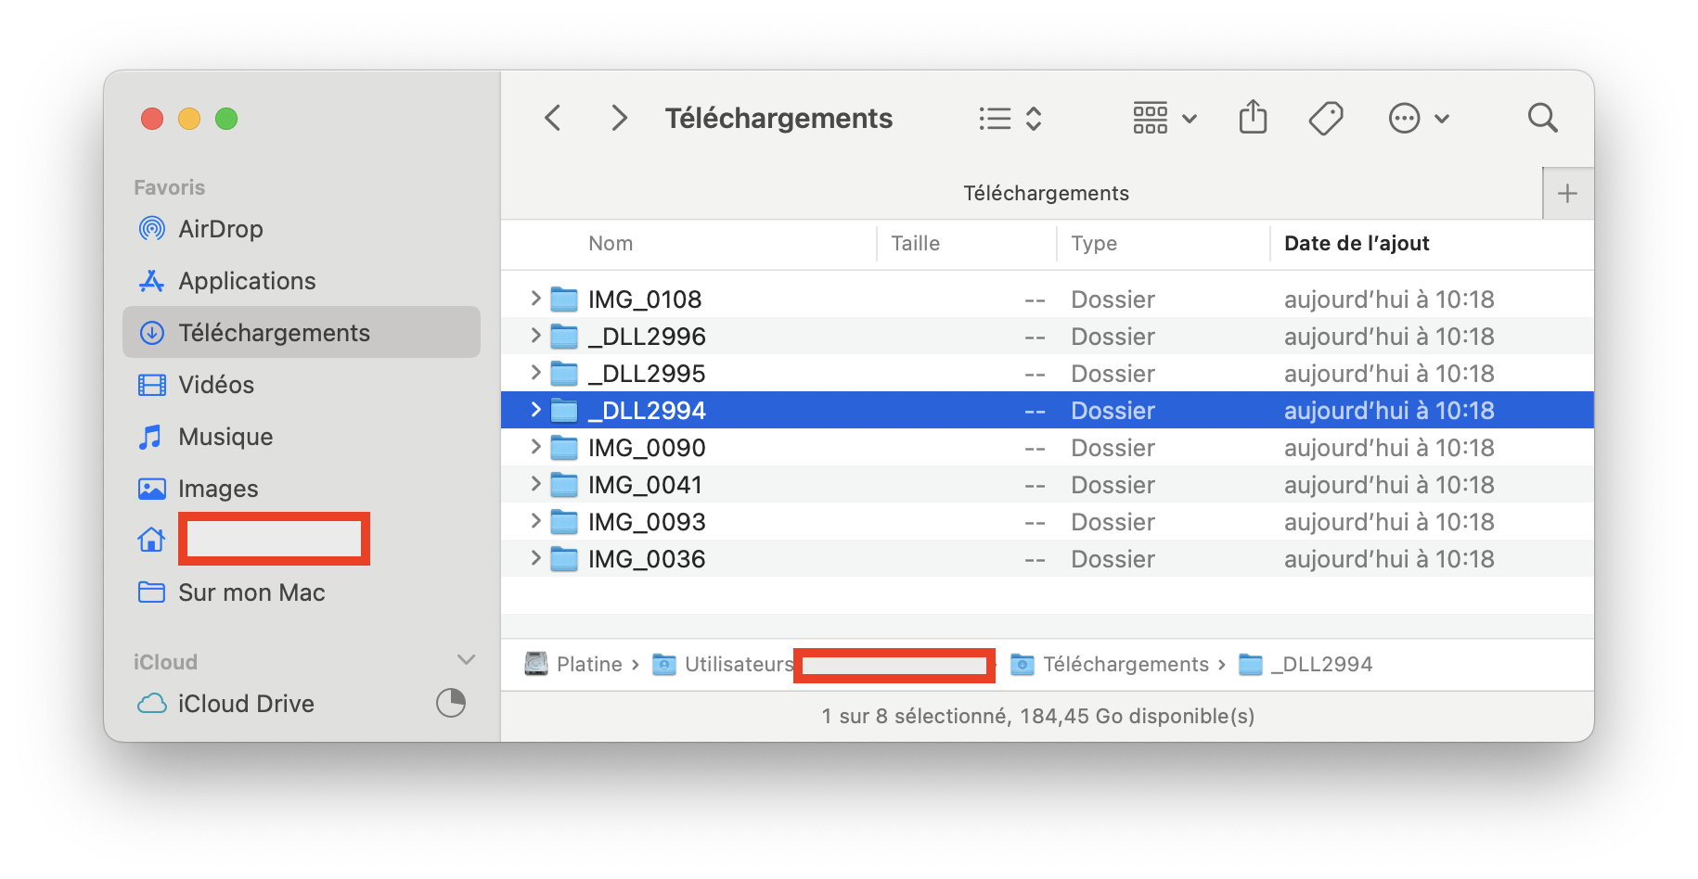Expand the _DLL2996 folder disclosure arrow
Image resolution: width=1698 pixels, height=879 pixels.
point(535,336)
